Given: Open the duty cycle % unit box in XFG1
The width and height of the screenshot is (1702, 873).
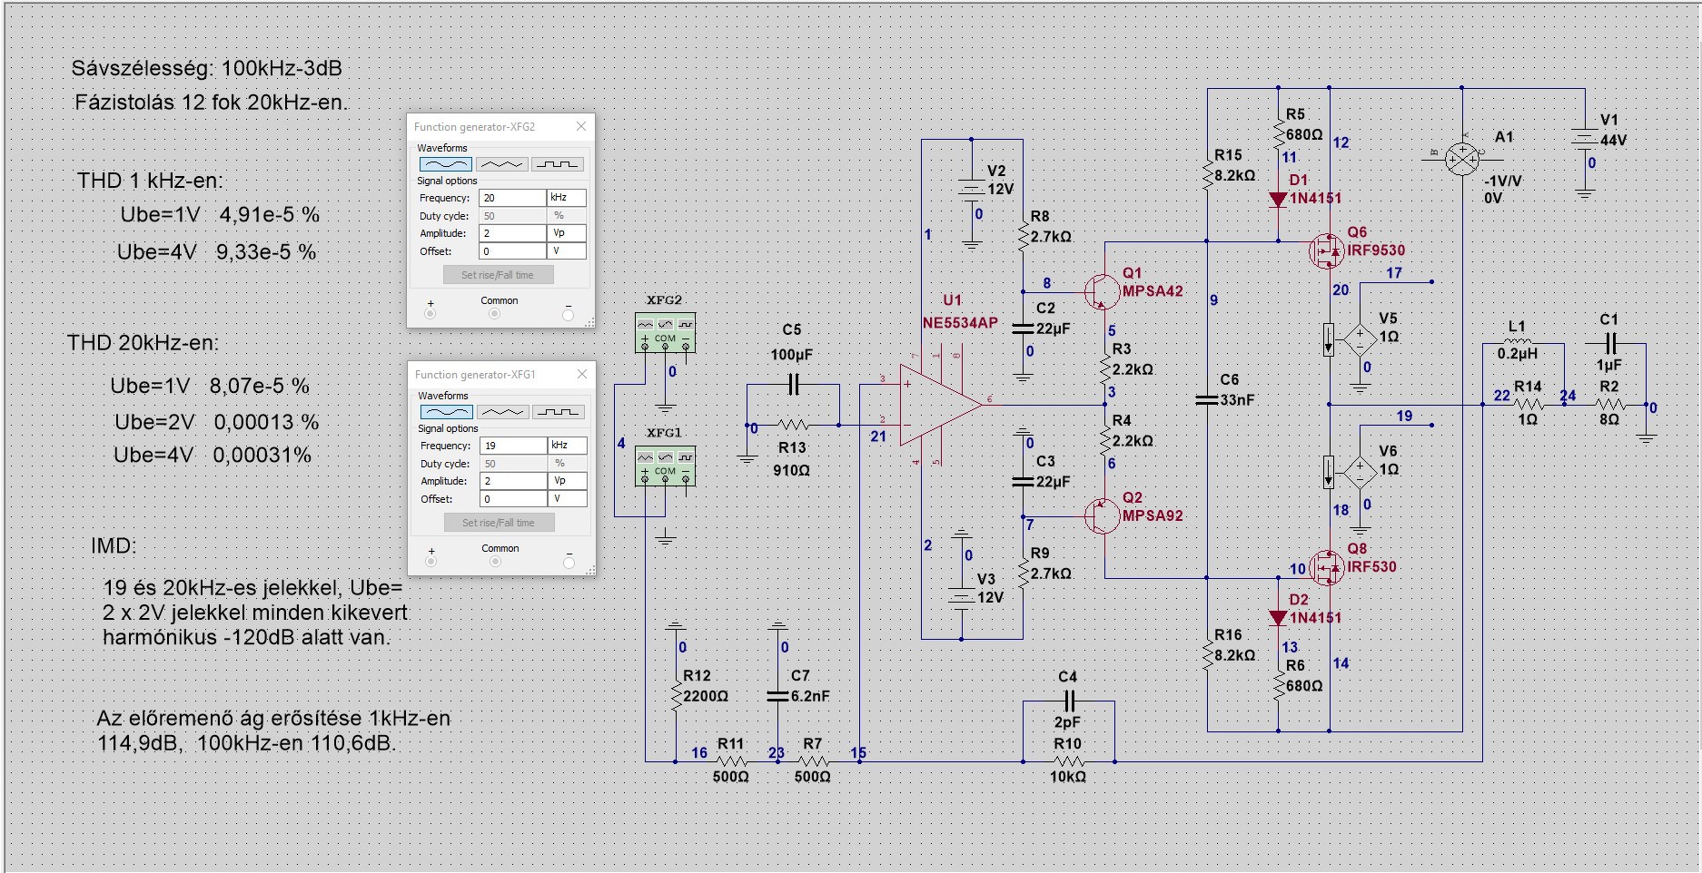Looking at the screenshot, I should coord(568,464).
